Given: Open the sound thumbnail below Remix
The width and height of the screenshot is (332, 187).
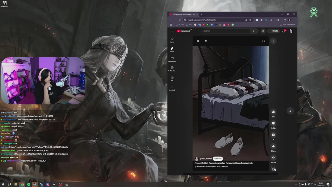Looking at the screenshot, I should pyautogui.click(x=273, y=169).
